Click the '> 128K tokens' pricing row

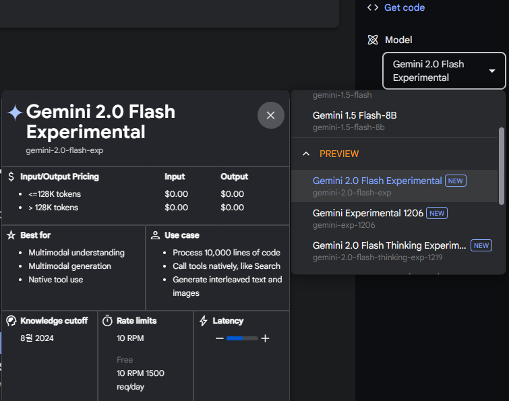(x=53, y=208)
